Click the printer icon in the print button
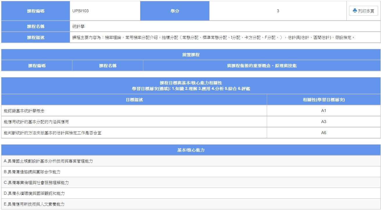The height and width of the screenshot is (210, 381). point(355,11)
